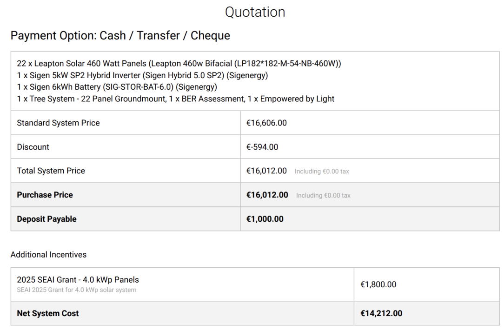Click the Purchase Price label
The image size is (504, 330).
(45, 195)
